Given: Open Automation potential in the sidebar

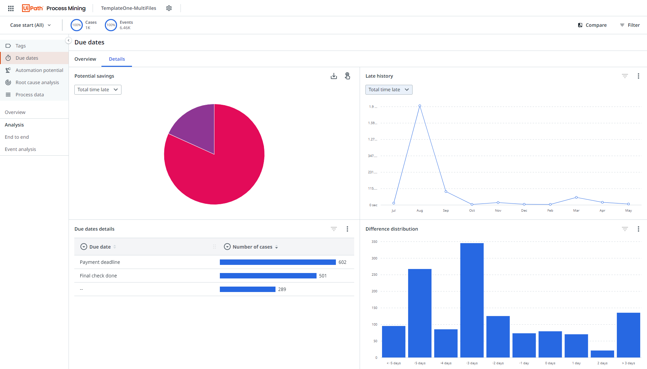Looking at the screenshot, I should [x=39, y=70].
